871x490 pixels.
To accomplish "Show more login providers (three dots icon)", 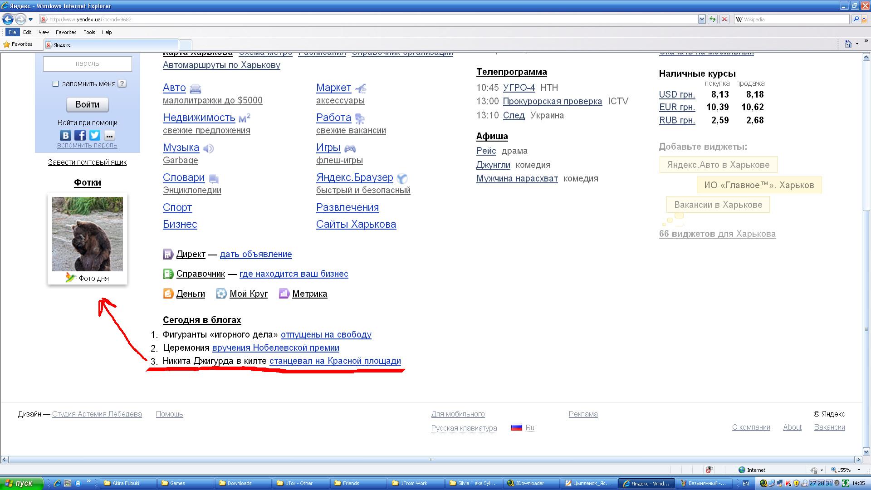I will 109,135.
